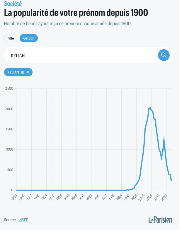Click the curve's highest peak just above 2000

tap(153, 109)
